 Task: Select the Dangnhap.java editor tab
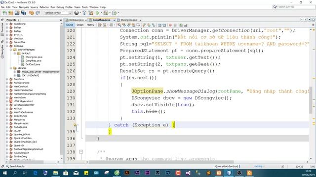101,20
